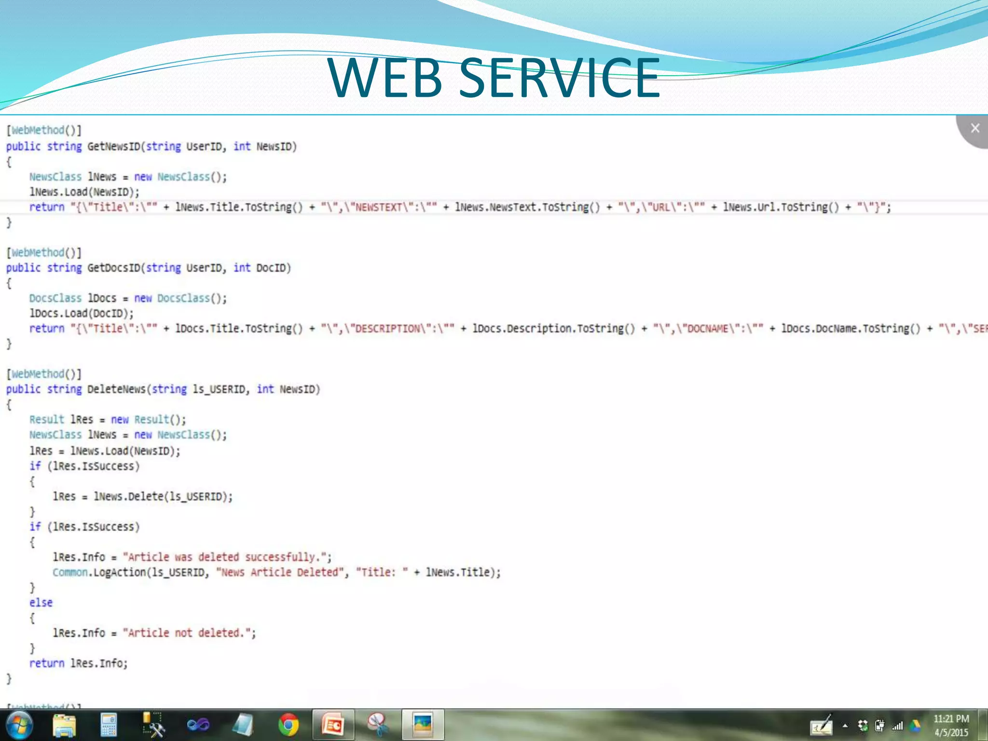This screenshot has width=988, height=741.
Task: Show hidden system tray icons
Action: pos(845,726)
